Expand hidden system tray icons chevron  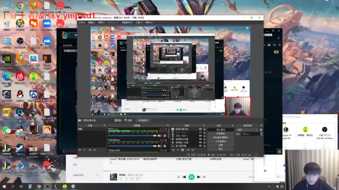(269, 187)
